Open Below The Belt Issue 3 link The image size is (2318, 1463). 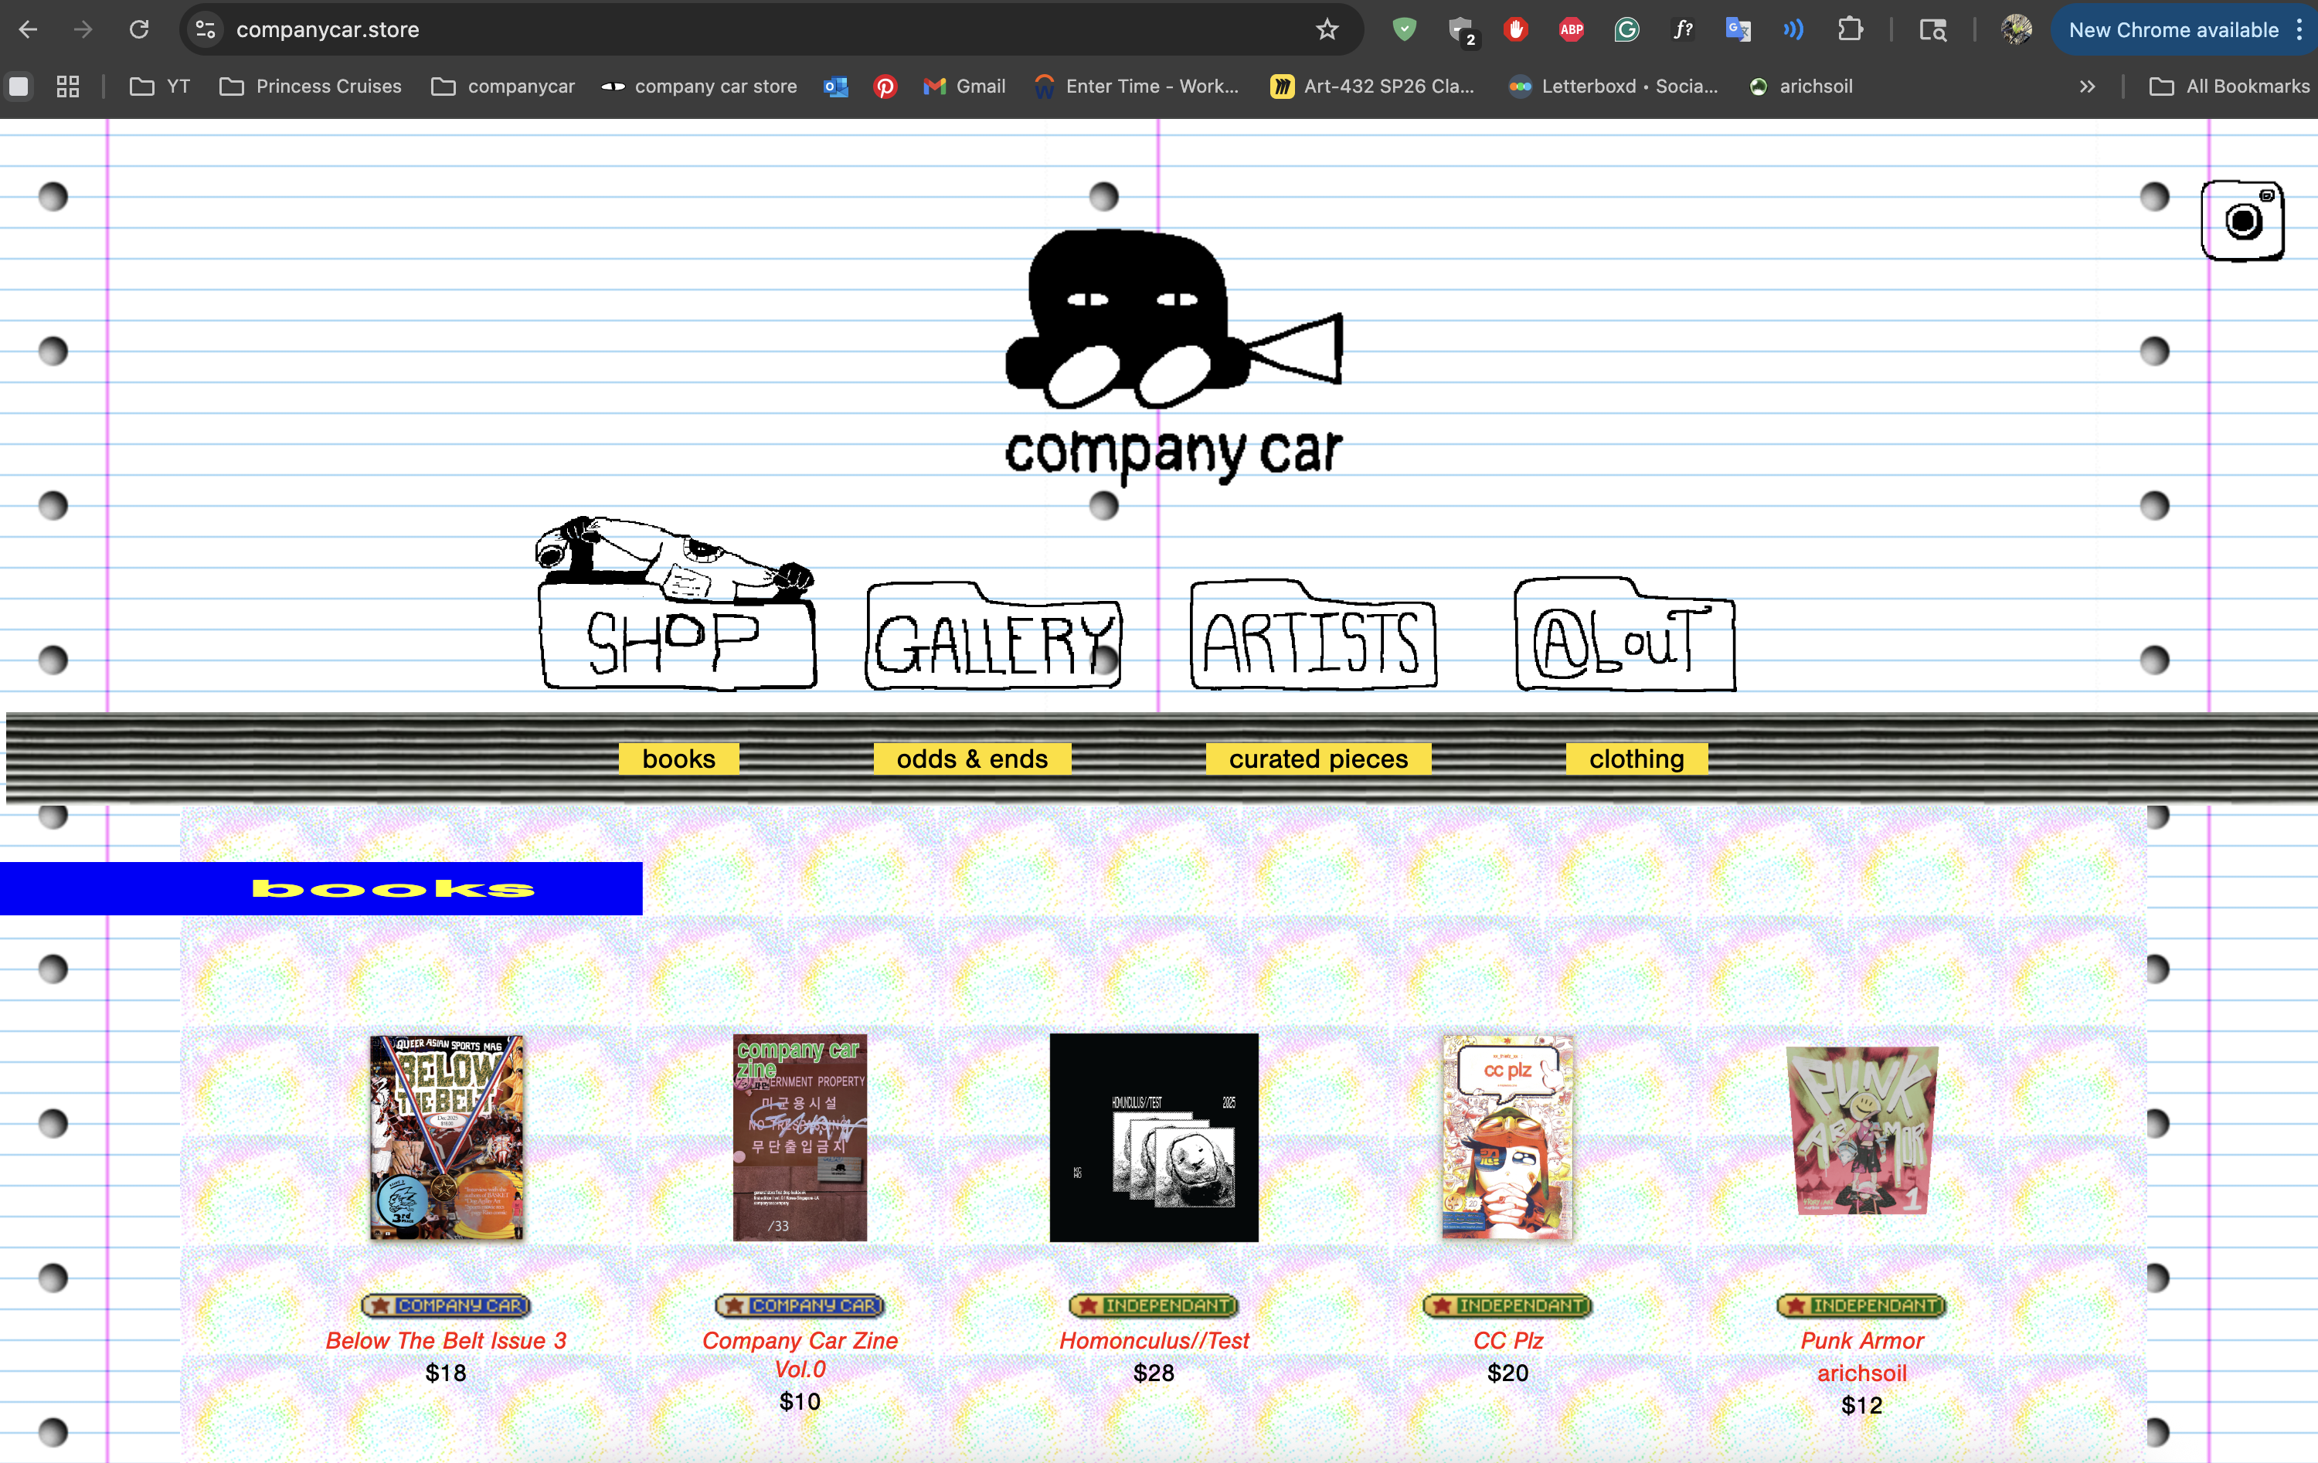(x=446, y=1340)
